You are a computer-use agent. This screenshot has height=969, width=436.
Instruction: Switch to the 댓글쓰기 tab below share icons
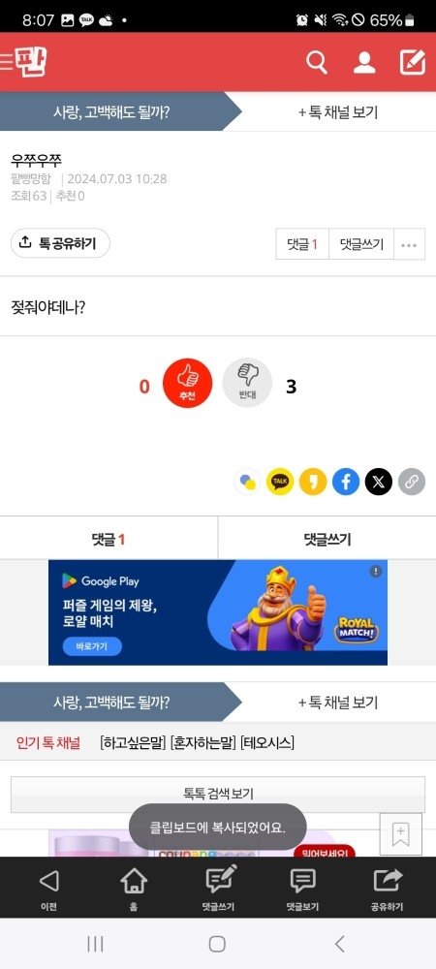pos(327,540)
